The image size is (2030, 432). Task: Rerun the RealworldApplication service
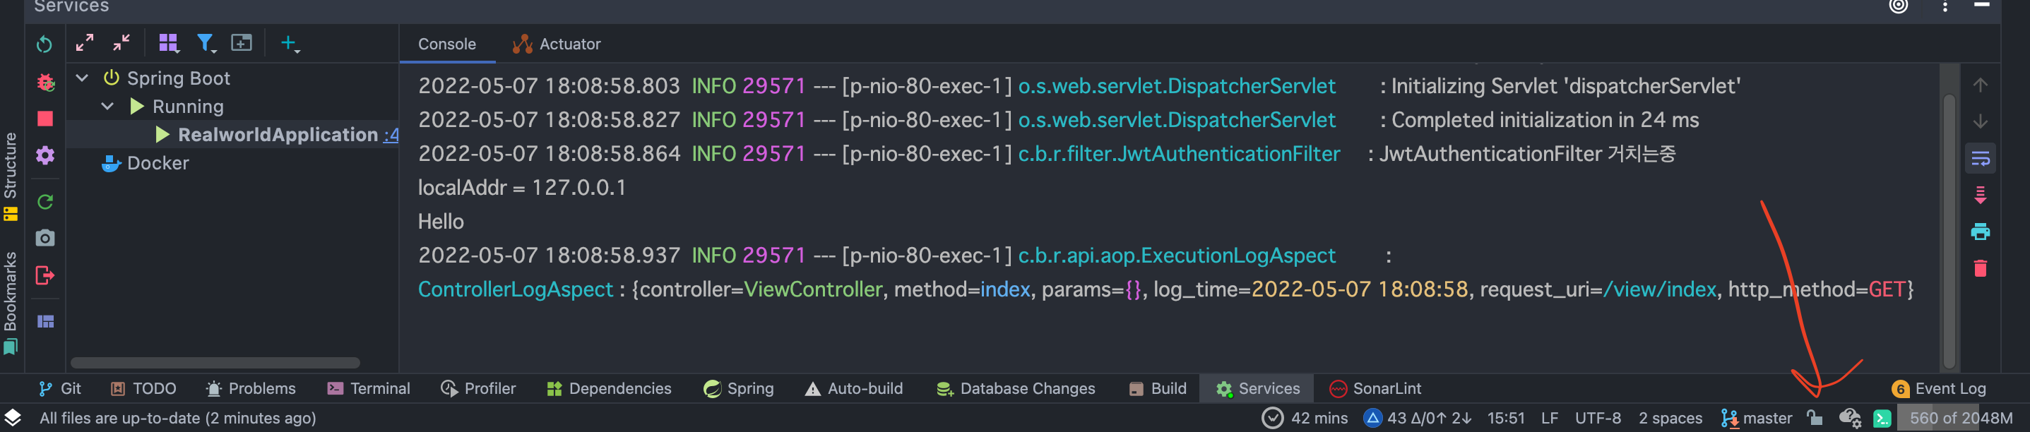point(44,44)
